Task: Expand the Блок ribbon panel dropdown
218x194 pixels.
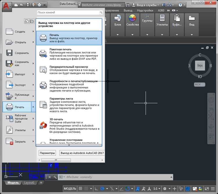Action: [118, 35]
